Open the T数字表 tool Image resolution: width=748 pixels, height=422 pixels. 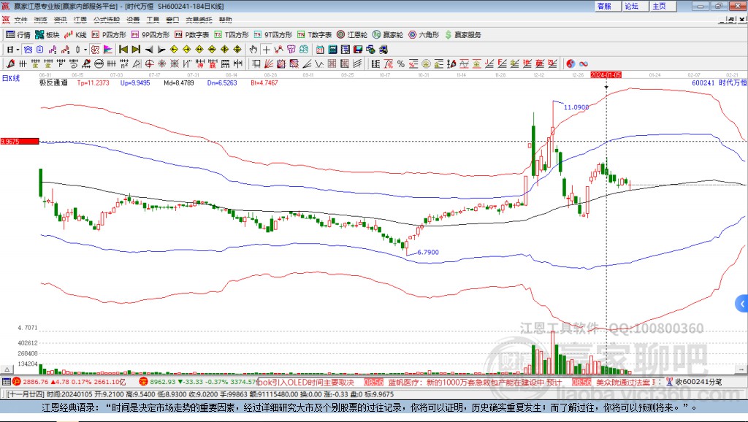point(314,35)
